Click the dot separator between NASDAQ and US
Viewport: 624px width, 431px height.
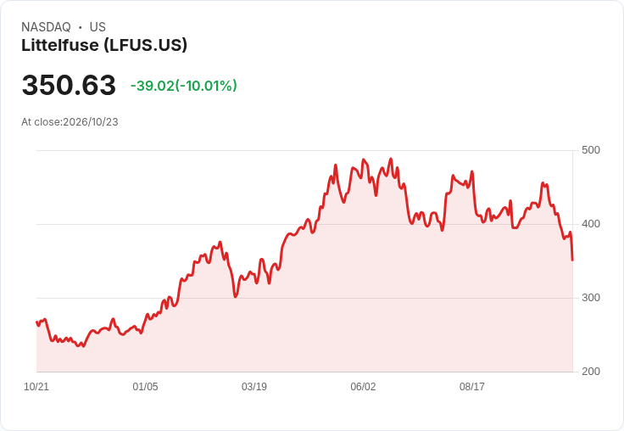(81, 27)
